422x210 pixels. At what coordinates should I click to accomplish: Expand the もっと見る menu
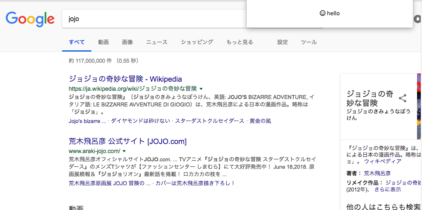pos(240,42)
